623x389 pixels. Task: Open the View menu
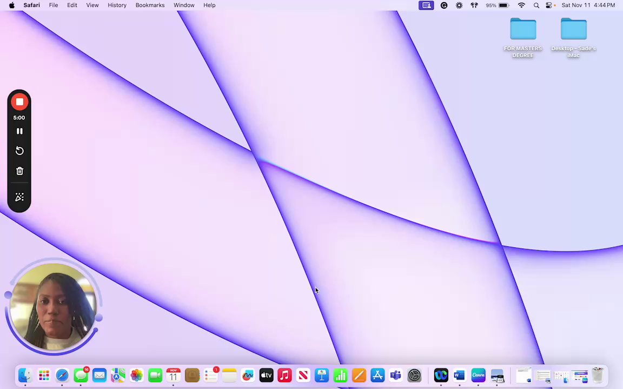[92, 5]
